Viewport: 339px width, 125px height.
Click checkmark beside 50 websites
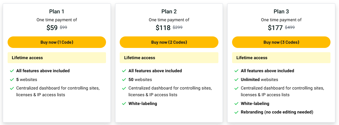click(x=124, y=79)
